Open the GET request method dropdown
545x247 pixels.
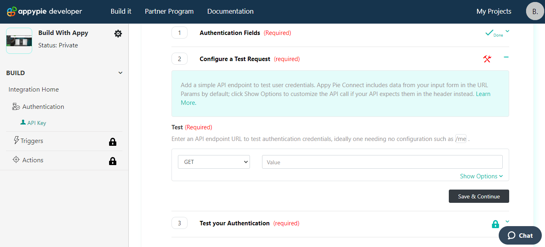[x=214, y=161]
